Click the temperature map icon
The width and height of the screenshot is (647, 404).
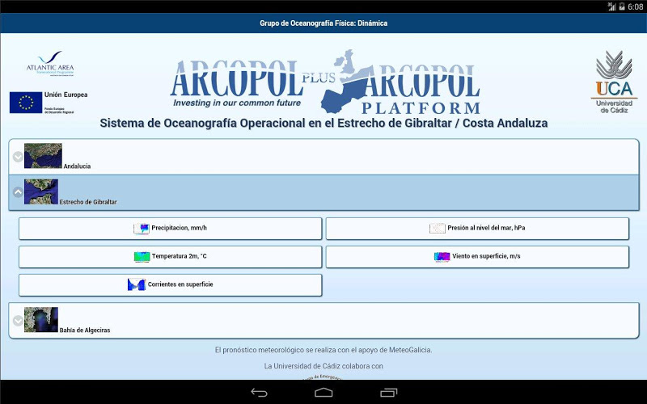coord(142,257)
